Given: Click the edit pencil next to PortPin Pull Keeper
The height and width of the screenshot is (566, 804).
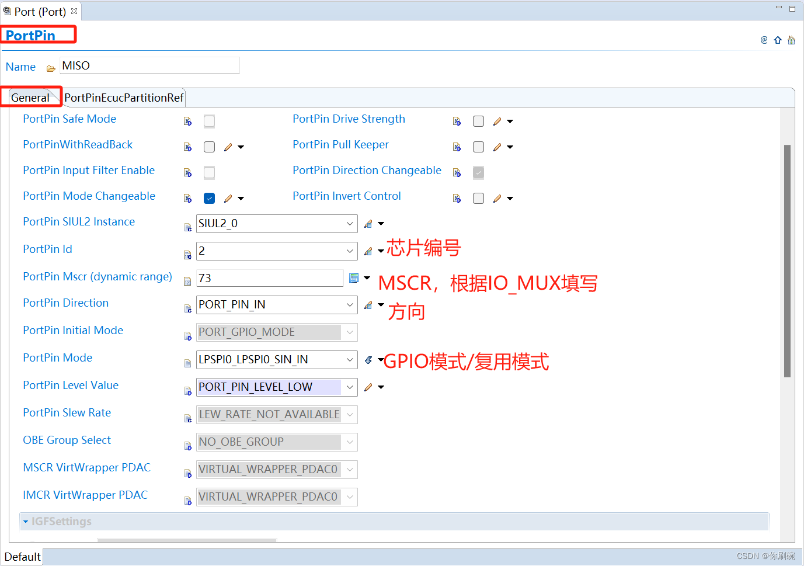Looking at the screenshot, I should click(497, 147).
